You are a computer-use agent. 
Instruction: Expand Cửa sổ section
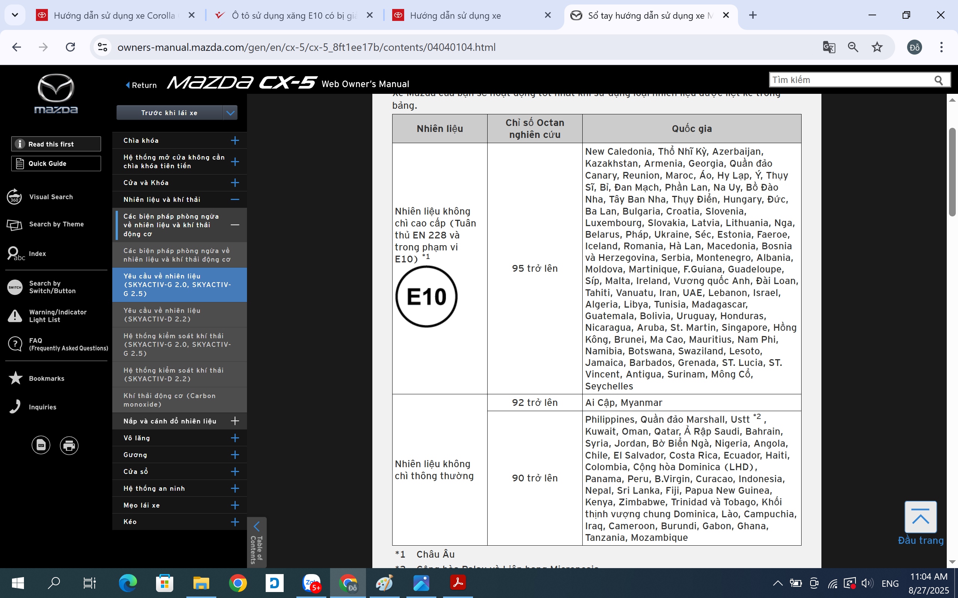coord(235,471)
